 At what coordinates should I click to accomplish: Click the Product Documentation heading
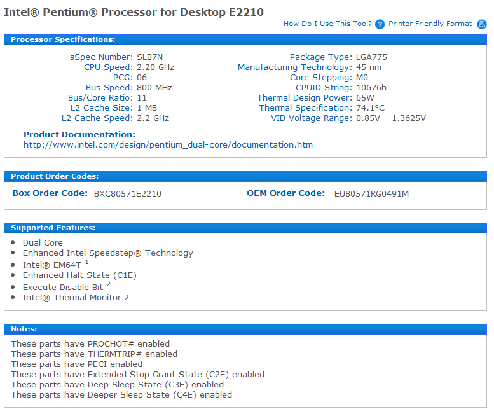[x=79, y=135]
